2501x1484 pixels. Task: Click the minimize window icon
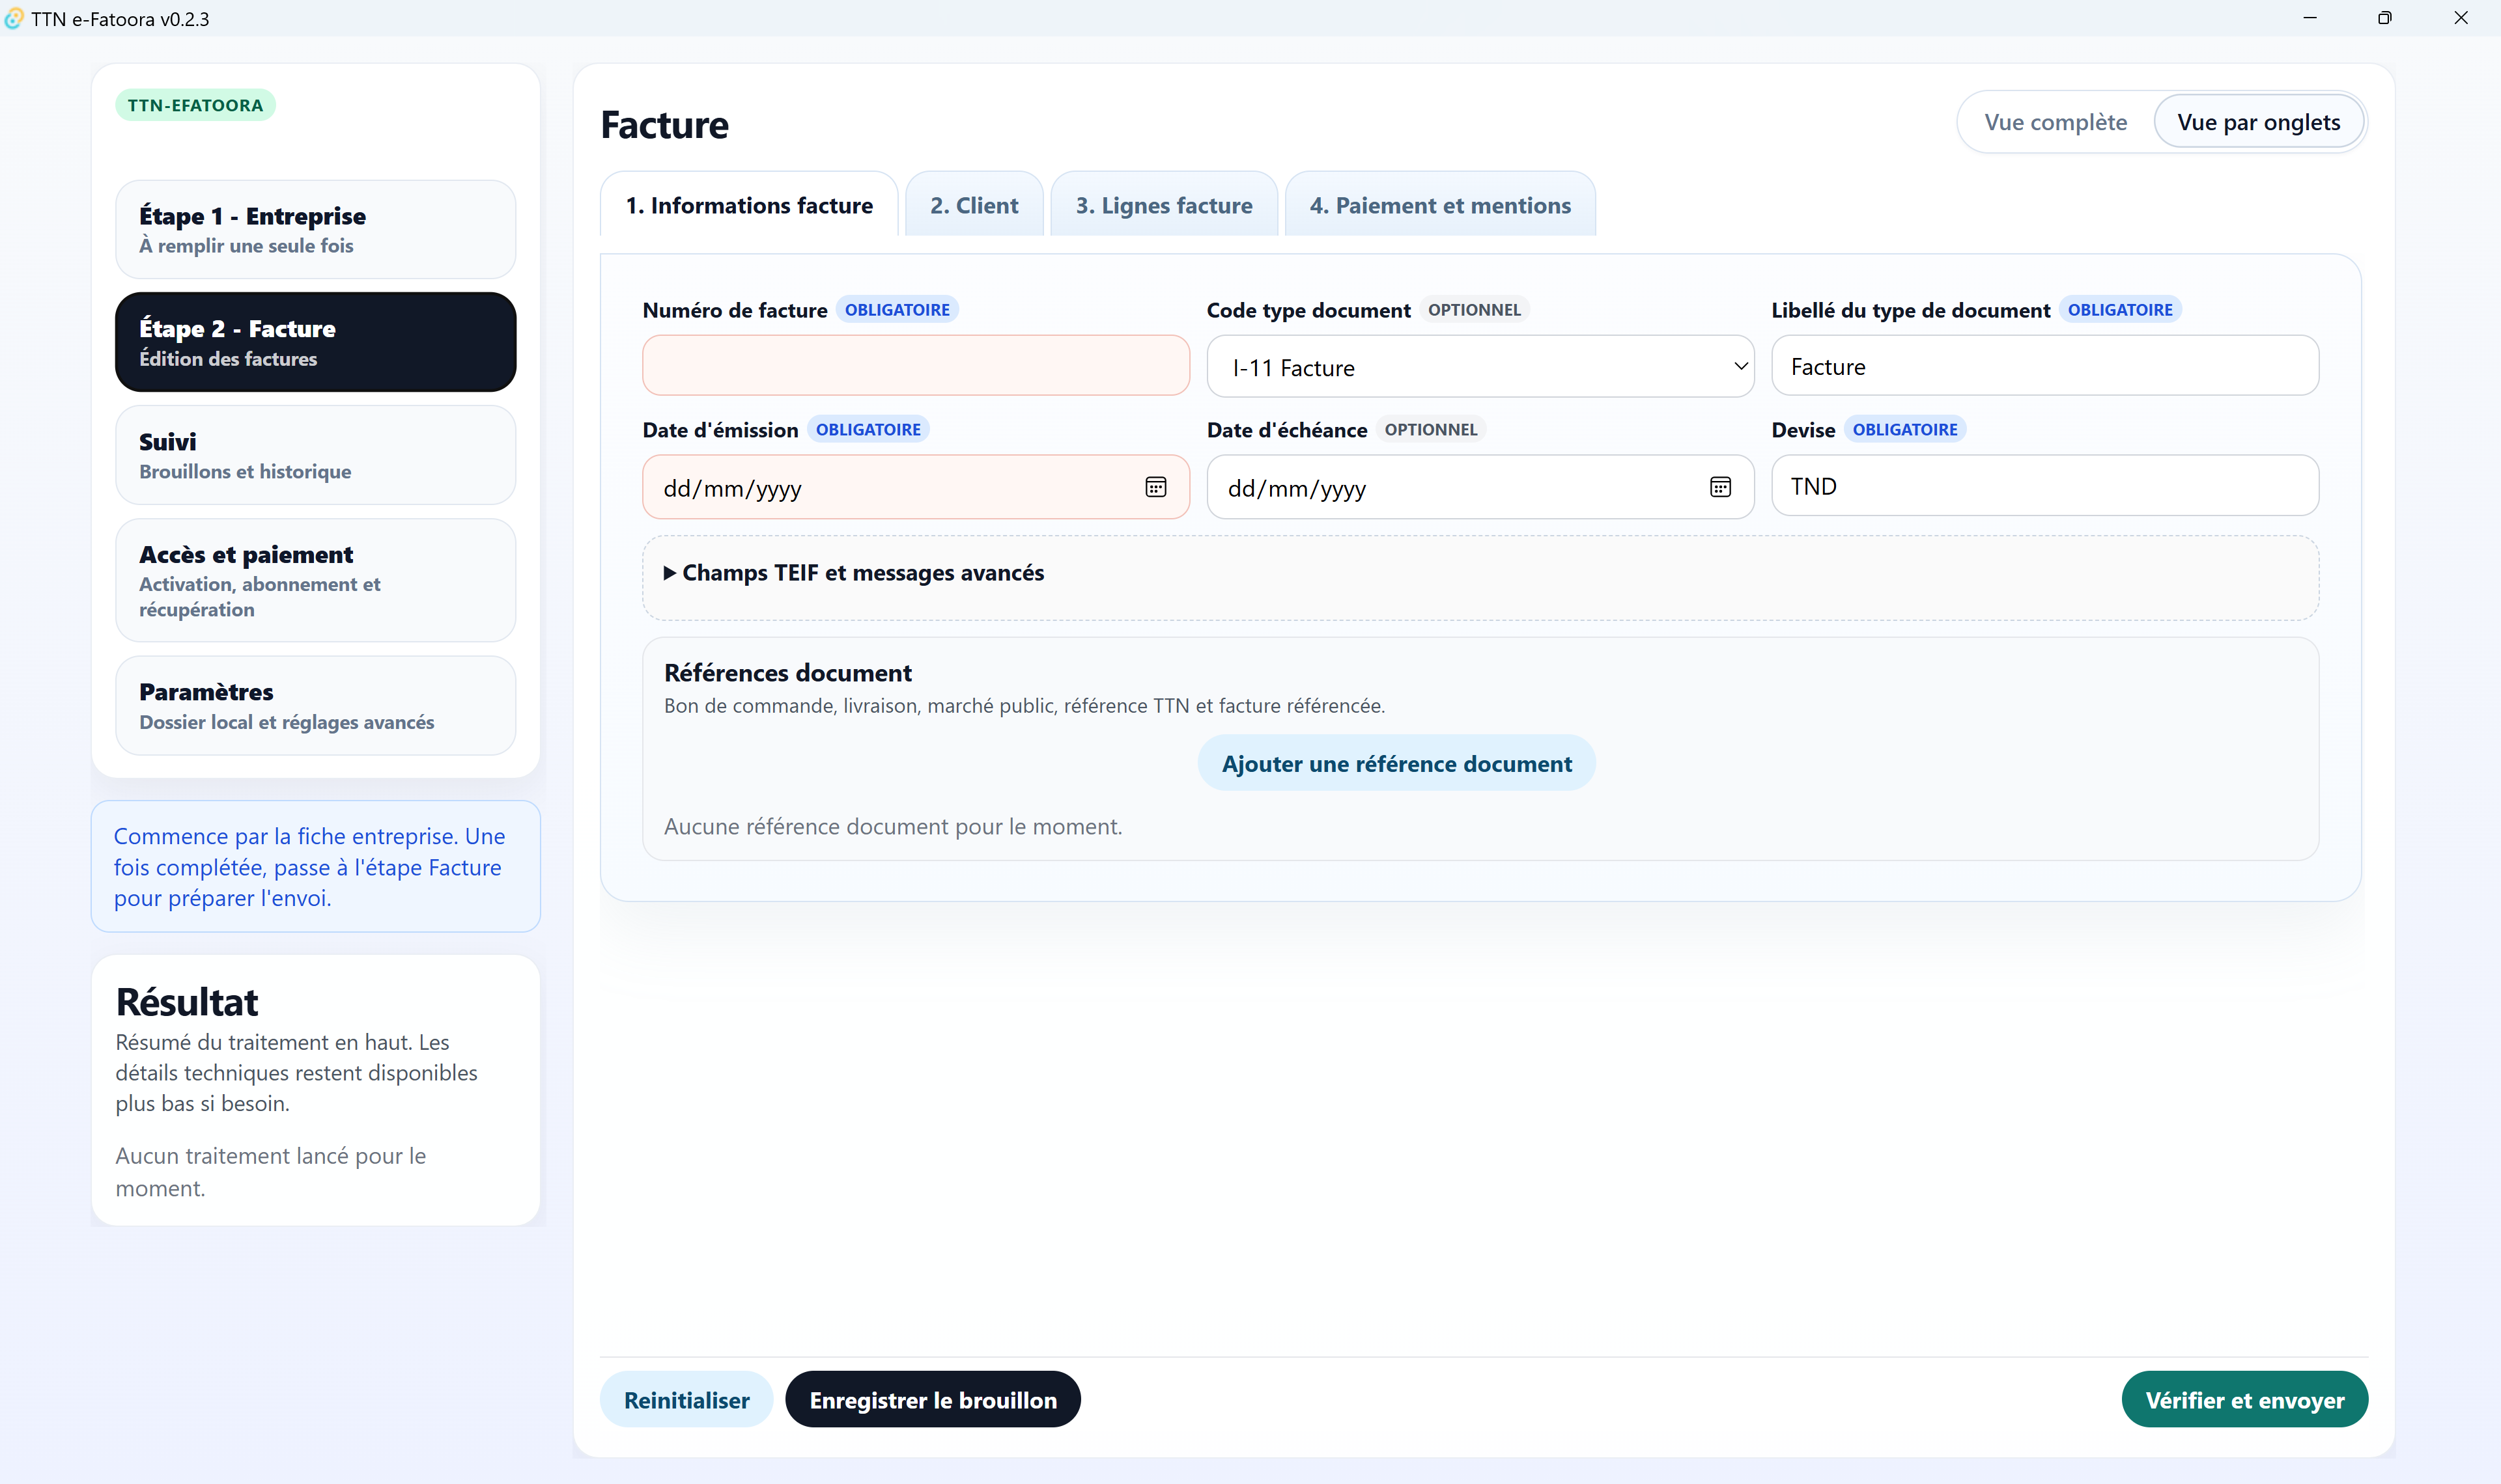point(2309,18)
